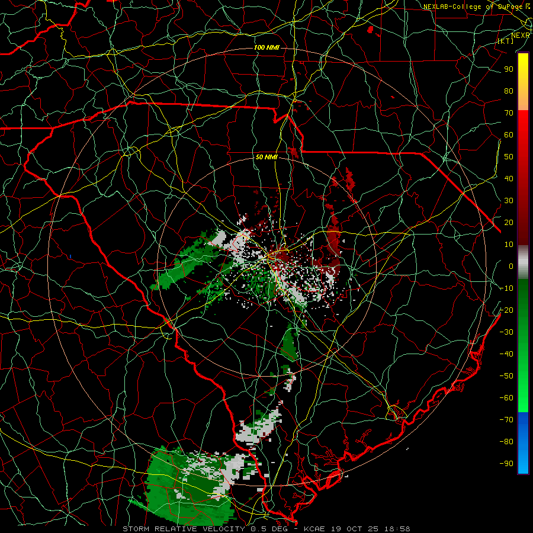The image size is (533, 533).
Task: Click the -20 value on the velocity scale
Action: (506, 310)
